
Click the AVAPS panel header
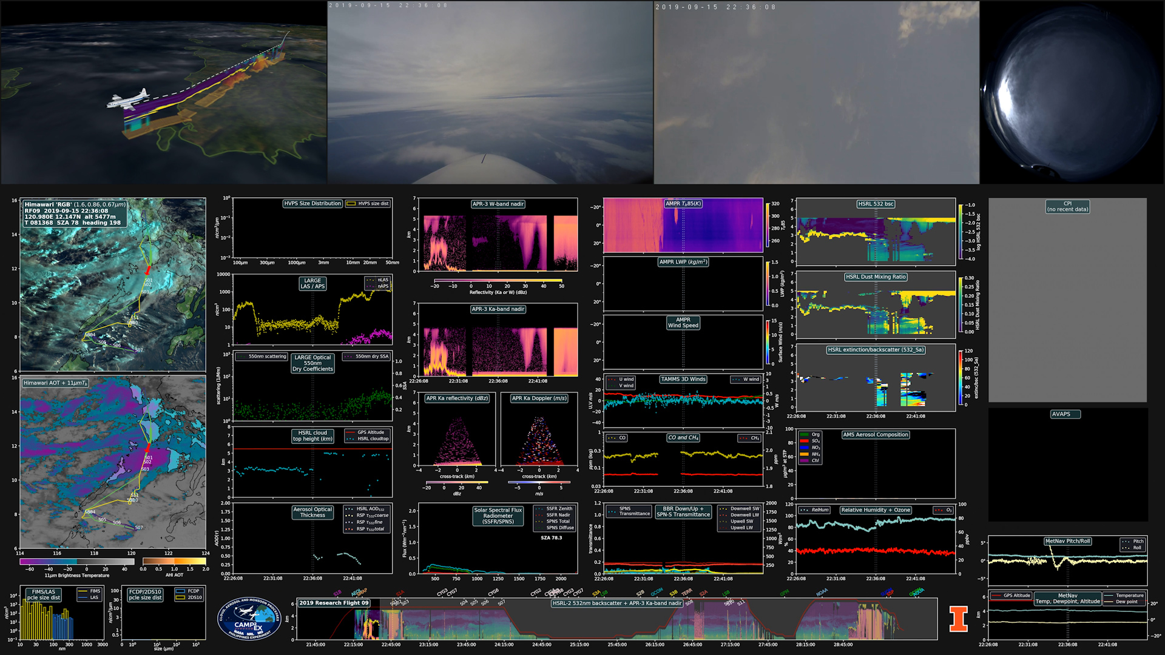pos(1065,414)
